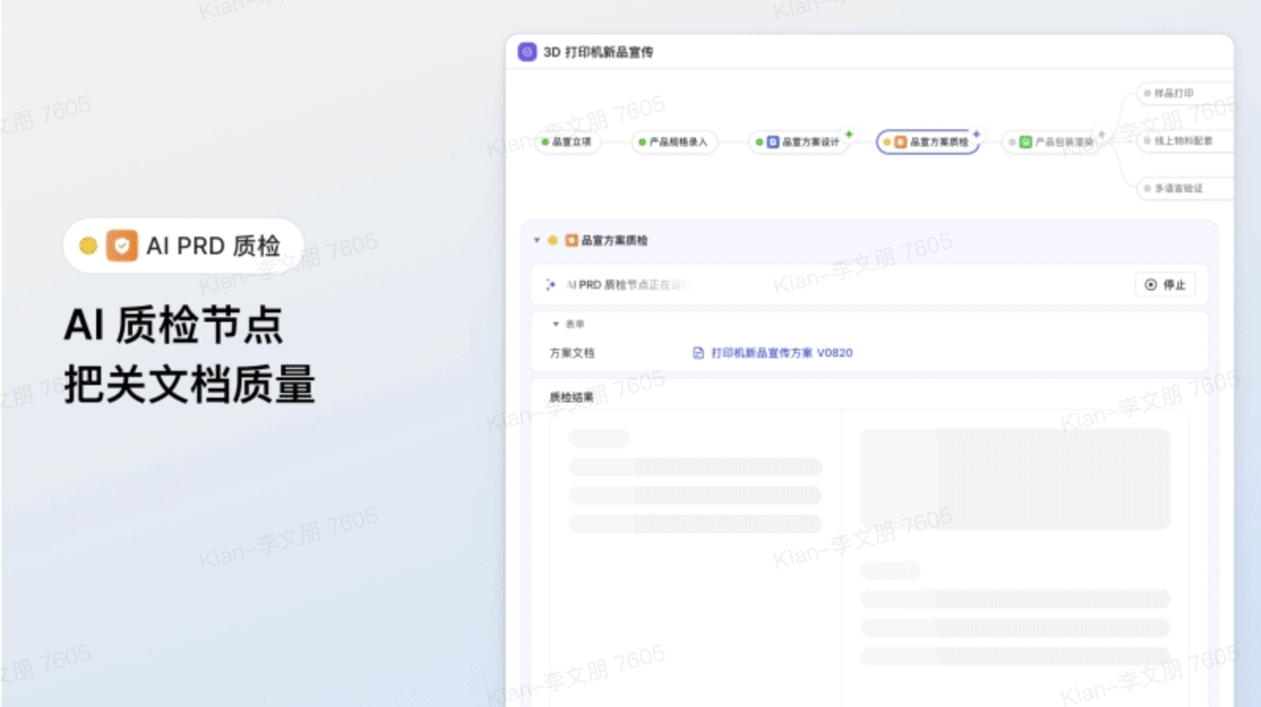The height and width of the screenshot is (707, 1261).
Task: Select the 品宣立项 workflow node
Action: coord(567,142)
